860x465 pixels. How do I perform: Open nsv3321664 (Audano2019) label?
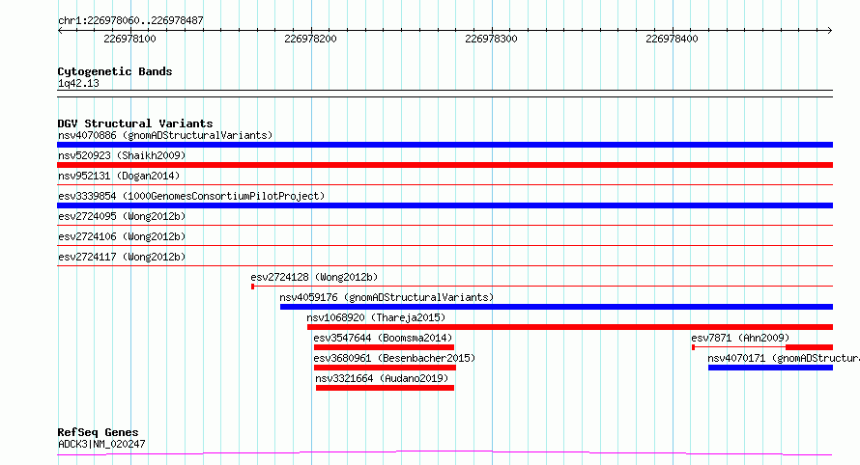coord(382,378)
